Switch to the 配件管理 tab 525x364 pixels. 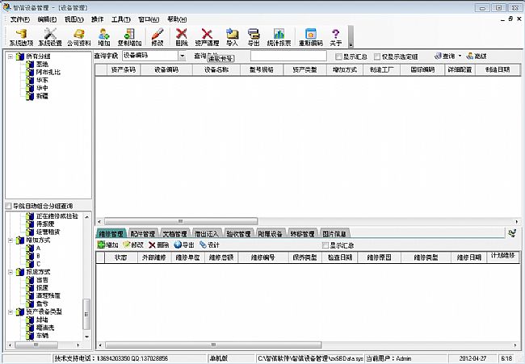coord(142,234)
